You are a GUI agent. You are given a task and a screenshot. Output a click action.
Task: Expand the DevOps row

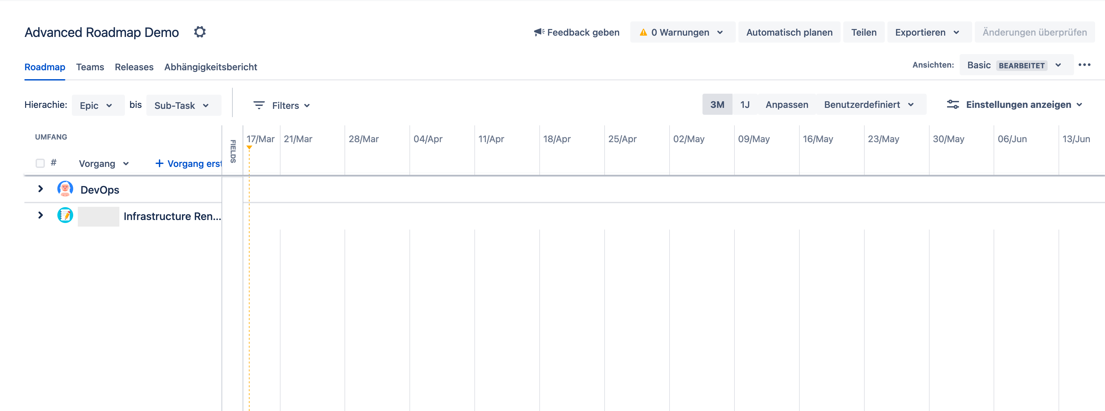pyautogui.click(x=41, y=189)
